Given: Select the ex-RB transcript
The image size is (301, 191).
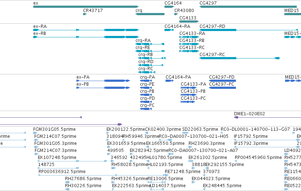Looking at the screenshot, I should [x=86, y=37].
